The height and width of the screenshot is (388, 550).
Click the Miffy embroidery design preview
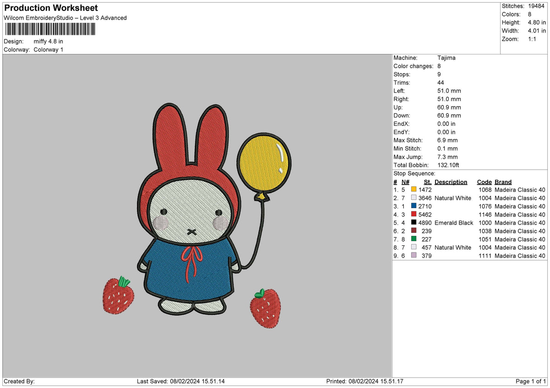tap(197, 215)
